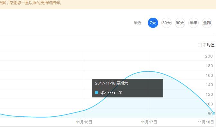This screenshot has height=127, width=216.
Task: Click the 160 value on y-axis
Action: coord(209,76)
